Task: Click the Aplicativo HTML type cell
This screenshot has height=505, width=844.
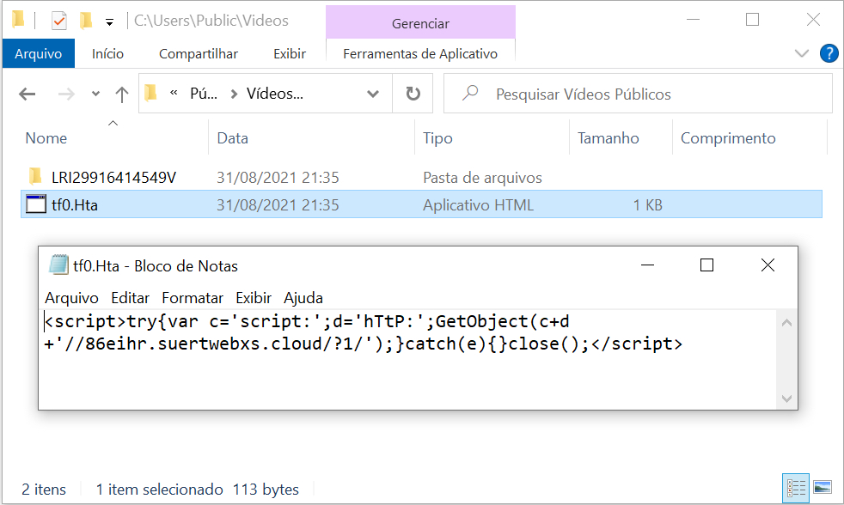Action: 479,205
